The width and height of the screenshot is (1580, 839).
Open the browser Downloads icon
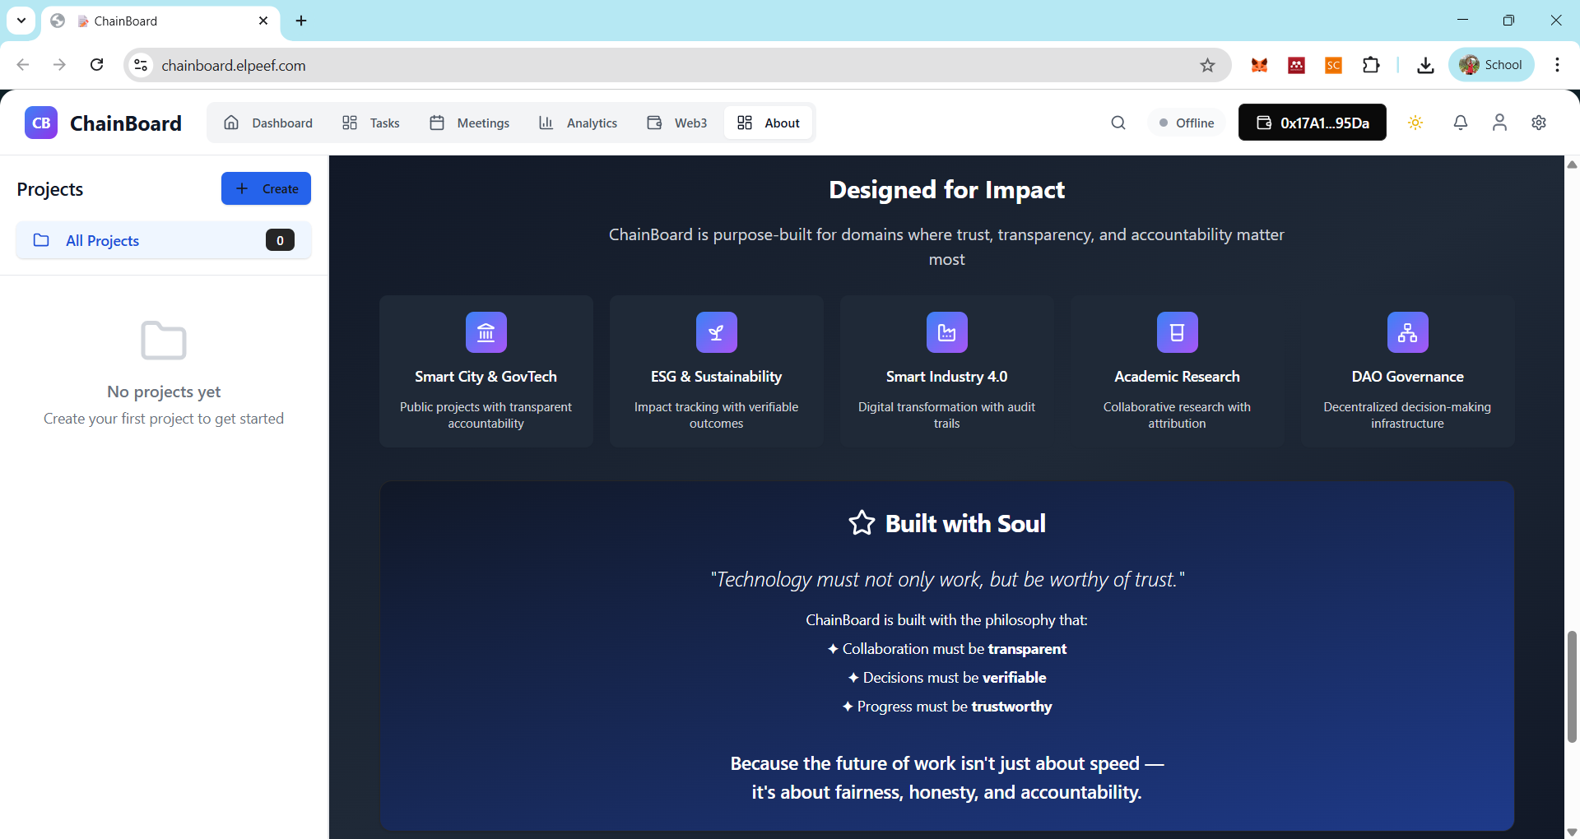(x=1425, y=65)
